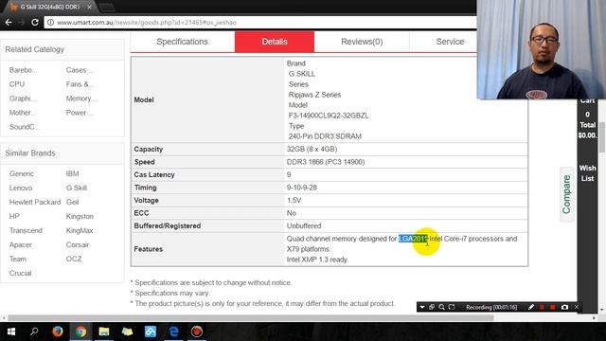This screenshot has width=606, height=341.
Task: Open the Compare side button
Action: pos(566,194)
